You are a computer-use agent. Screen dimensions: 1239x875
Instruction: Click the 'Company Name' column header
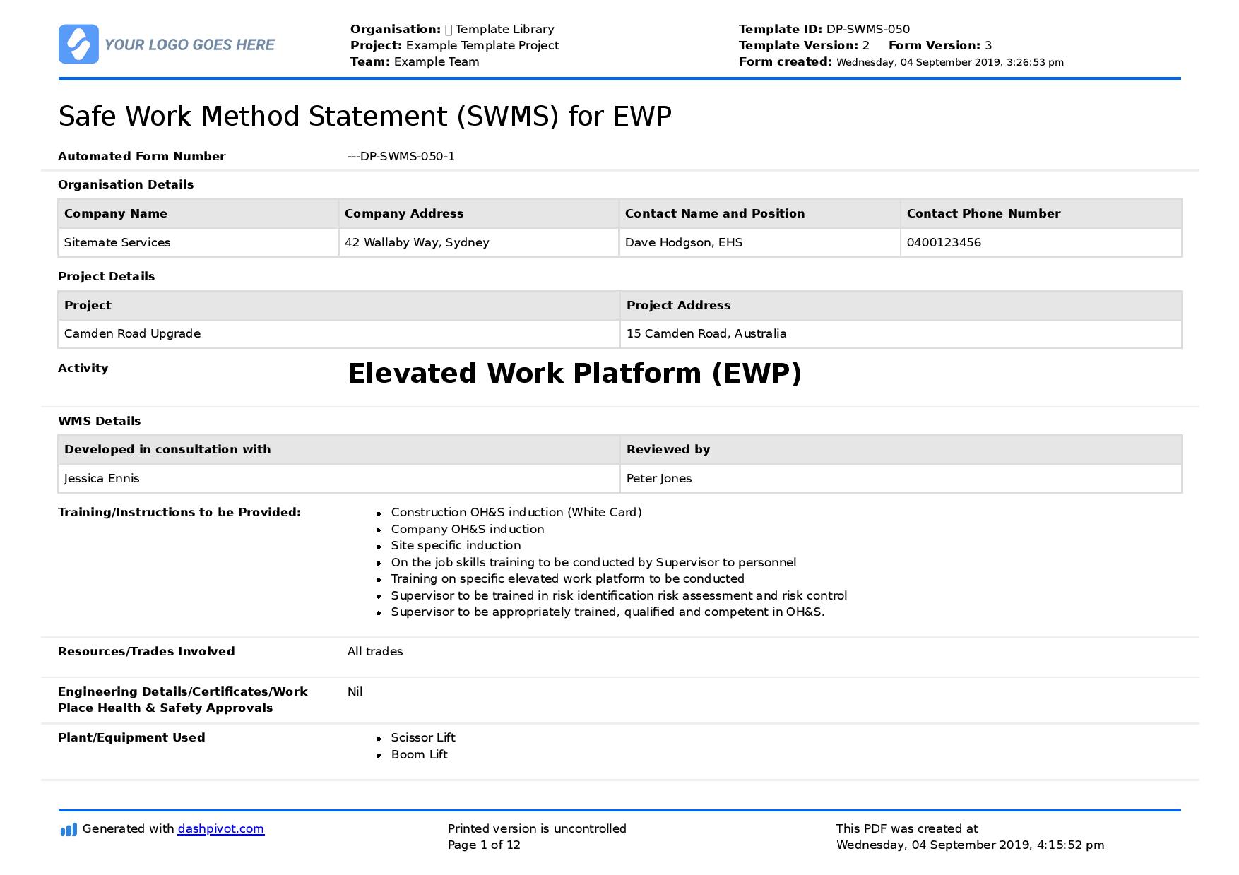[198, 213]
